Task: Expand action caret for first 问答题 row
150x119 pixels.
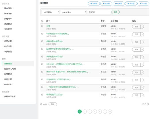Action: (142, 27)
